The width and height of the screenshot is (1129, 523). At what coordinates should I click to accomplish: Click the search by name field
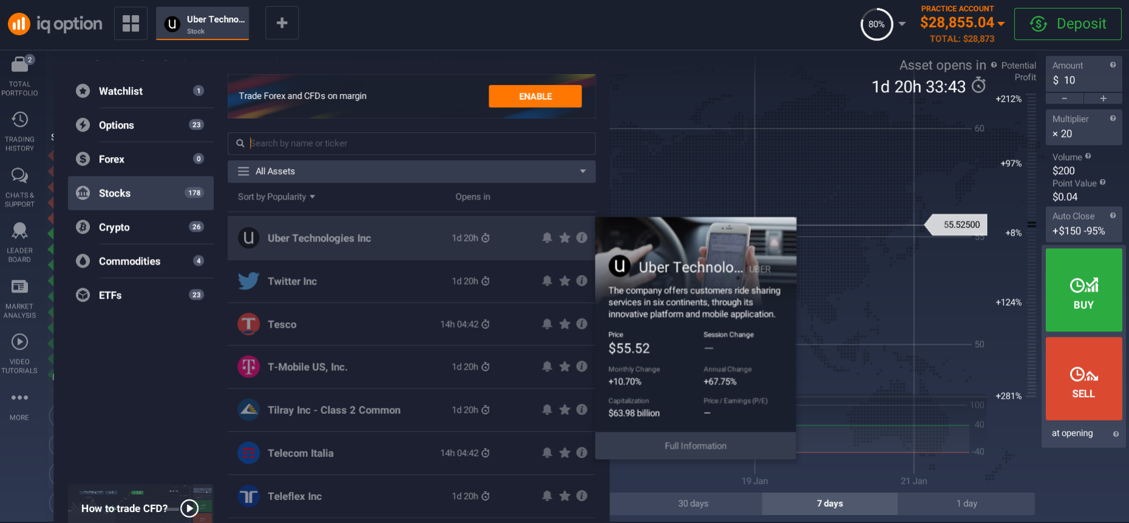pyautogui.click(x=419, y=143)
